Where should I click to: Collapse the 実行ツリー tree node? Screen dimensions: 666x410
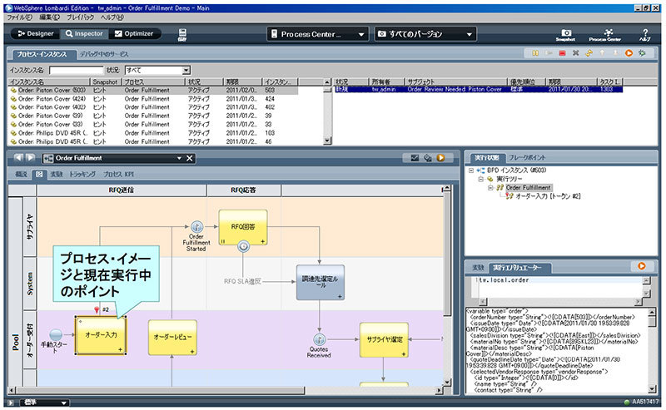(482, 179)
